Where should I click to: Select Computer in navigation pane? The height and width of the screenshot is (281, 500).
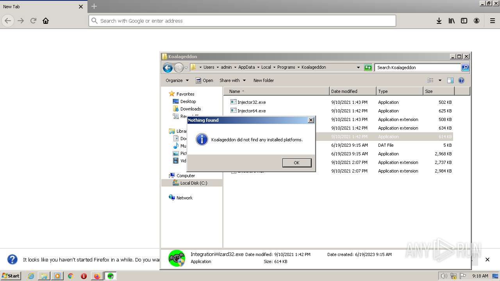click(186, 176)
